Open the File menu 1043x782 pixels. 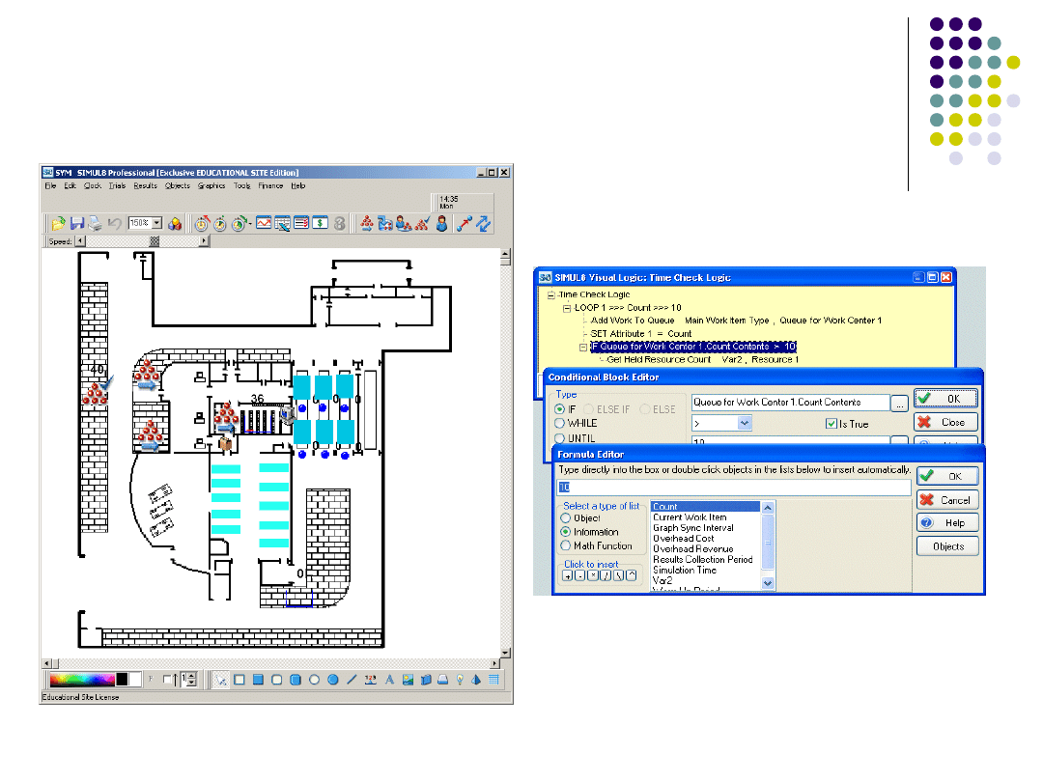50,185
